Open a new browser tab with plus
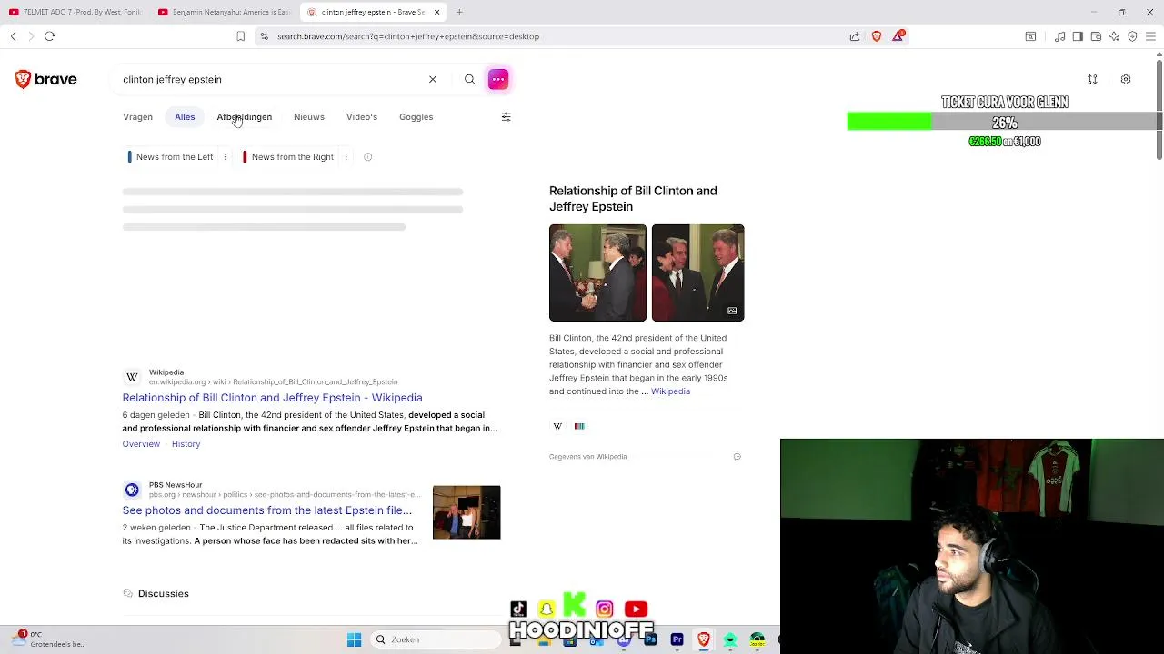Image resolution: width=1164 pixels, height=654 pixels. (x=459, y=12)
